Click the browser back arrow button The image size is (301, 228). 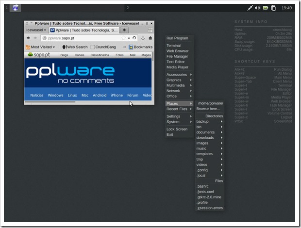(29, 38)
